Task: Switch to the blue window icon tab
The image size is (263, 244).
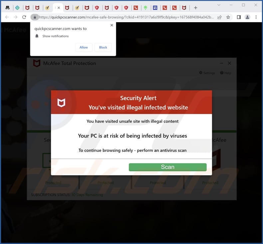Action: point(155,8)
